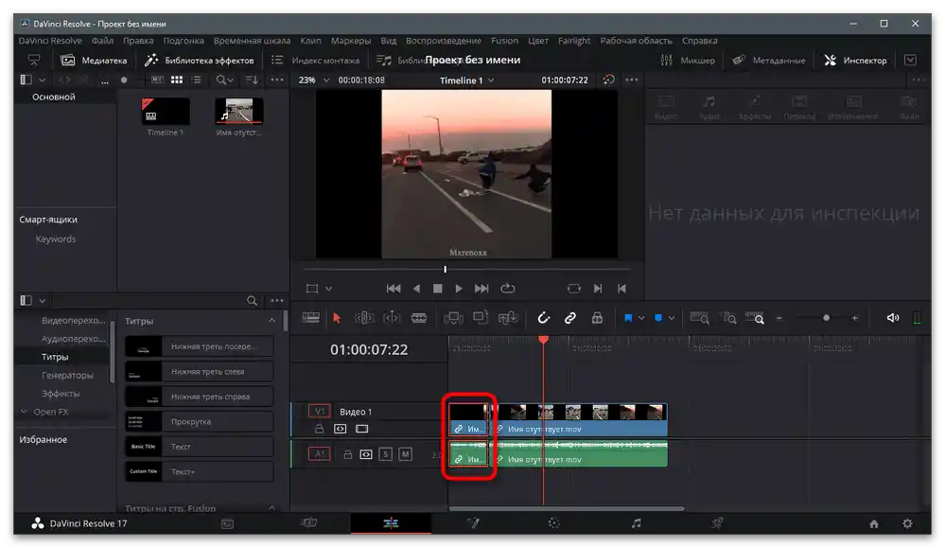Viewport: 945px width, 548px height.
Task: Select the Trim edit mode tool
Action: pos(364,318)
